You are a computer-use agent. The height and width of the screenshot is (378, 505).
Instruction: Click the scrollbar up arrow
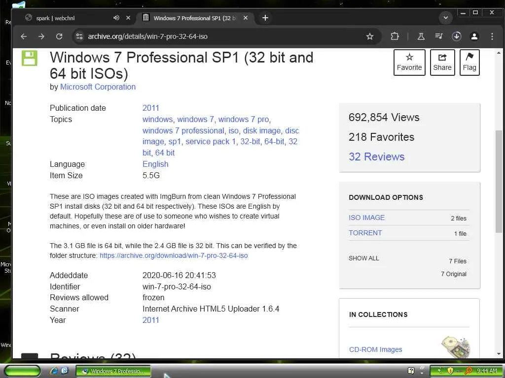point(499,53)
